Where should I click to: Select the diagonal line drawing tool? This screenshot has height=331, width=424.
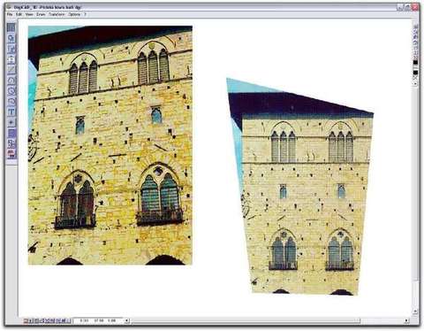tap(11, 70)
